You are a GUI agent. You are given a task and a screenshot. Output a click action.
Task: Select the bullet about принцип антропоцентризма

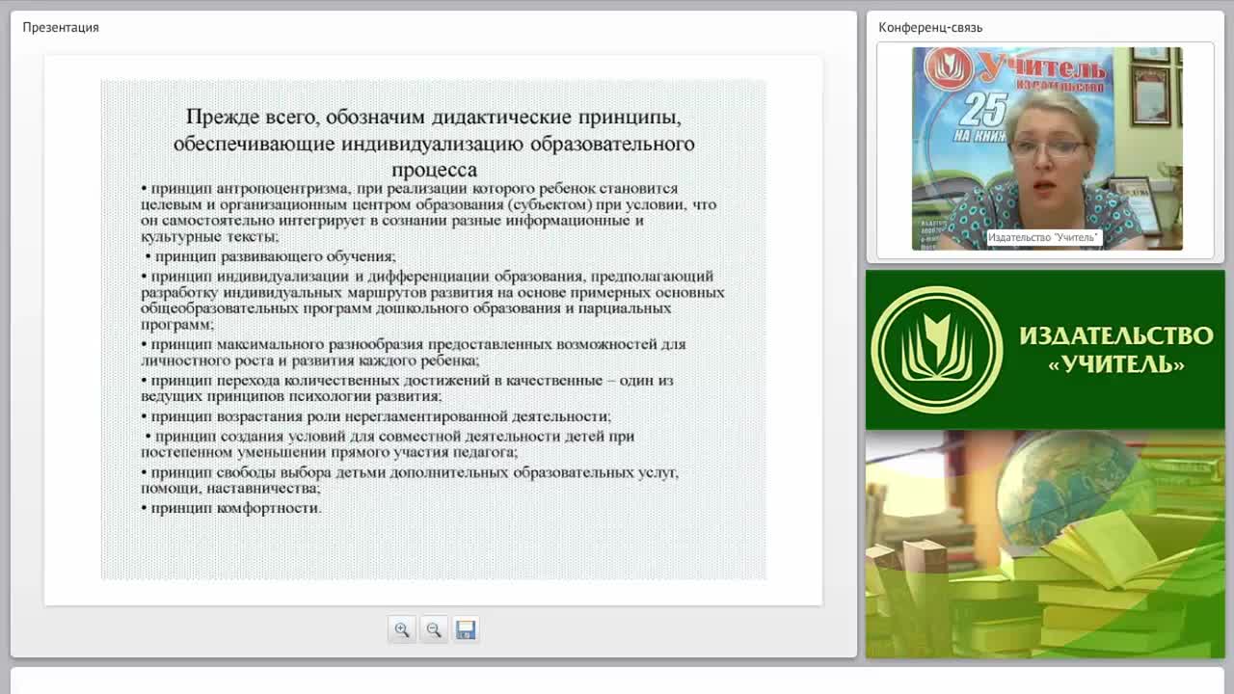tap(429, 212)
